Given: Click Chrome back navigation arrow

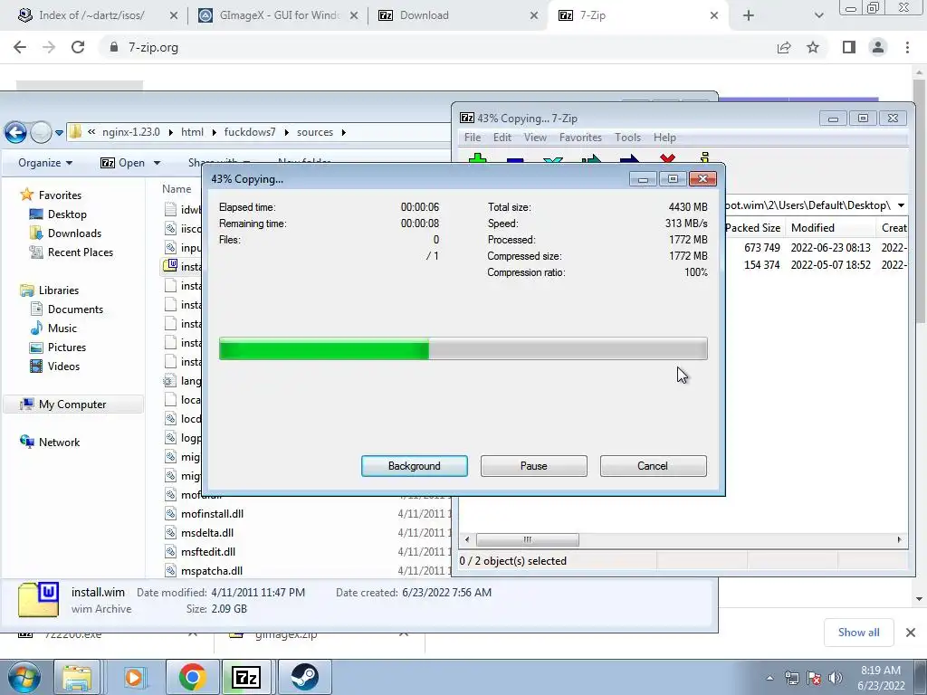Looking at the screenshot, I should (20, 47).
